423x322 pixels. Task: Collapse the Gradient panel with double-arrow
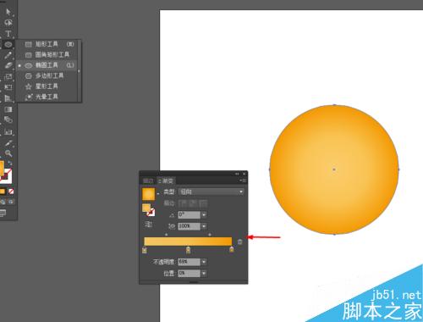point(237,174)
